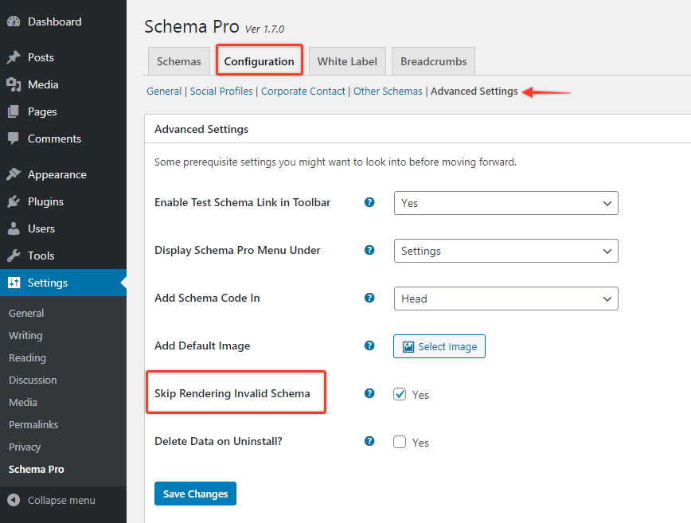Image resolution: width=691 pixels, height=523 pixels.
Task: Open the White Label tab
Action: pos(347,61)
